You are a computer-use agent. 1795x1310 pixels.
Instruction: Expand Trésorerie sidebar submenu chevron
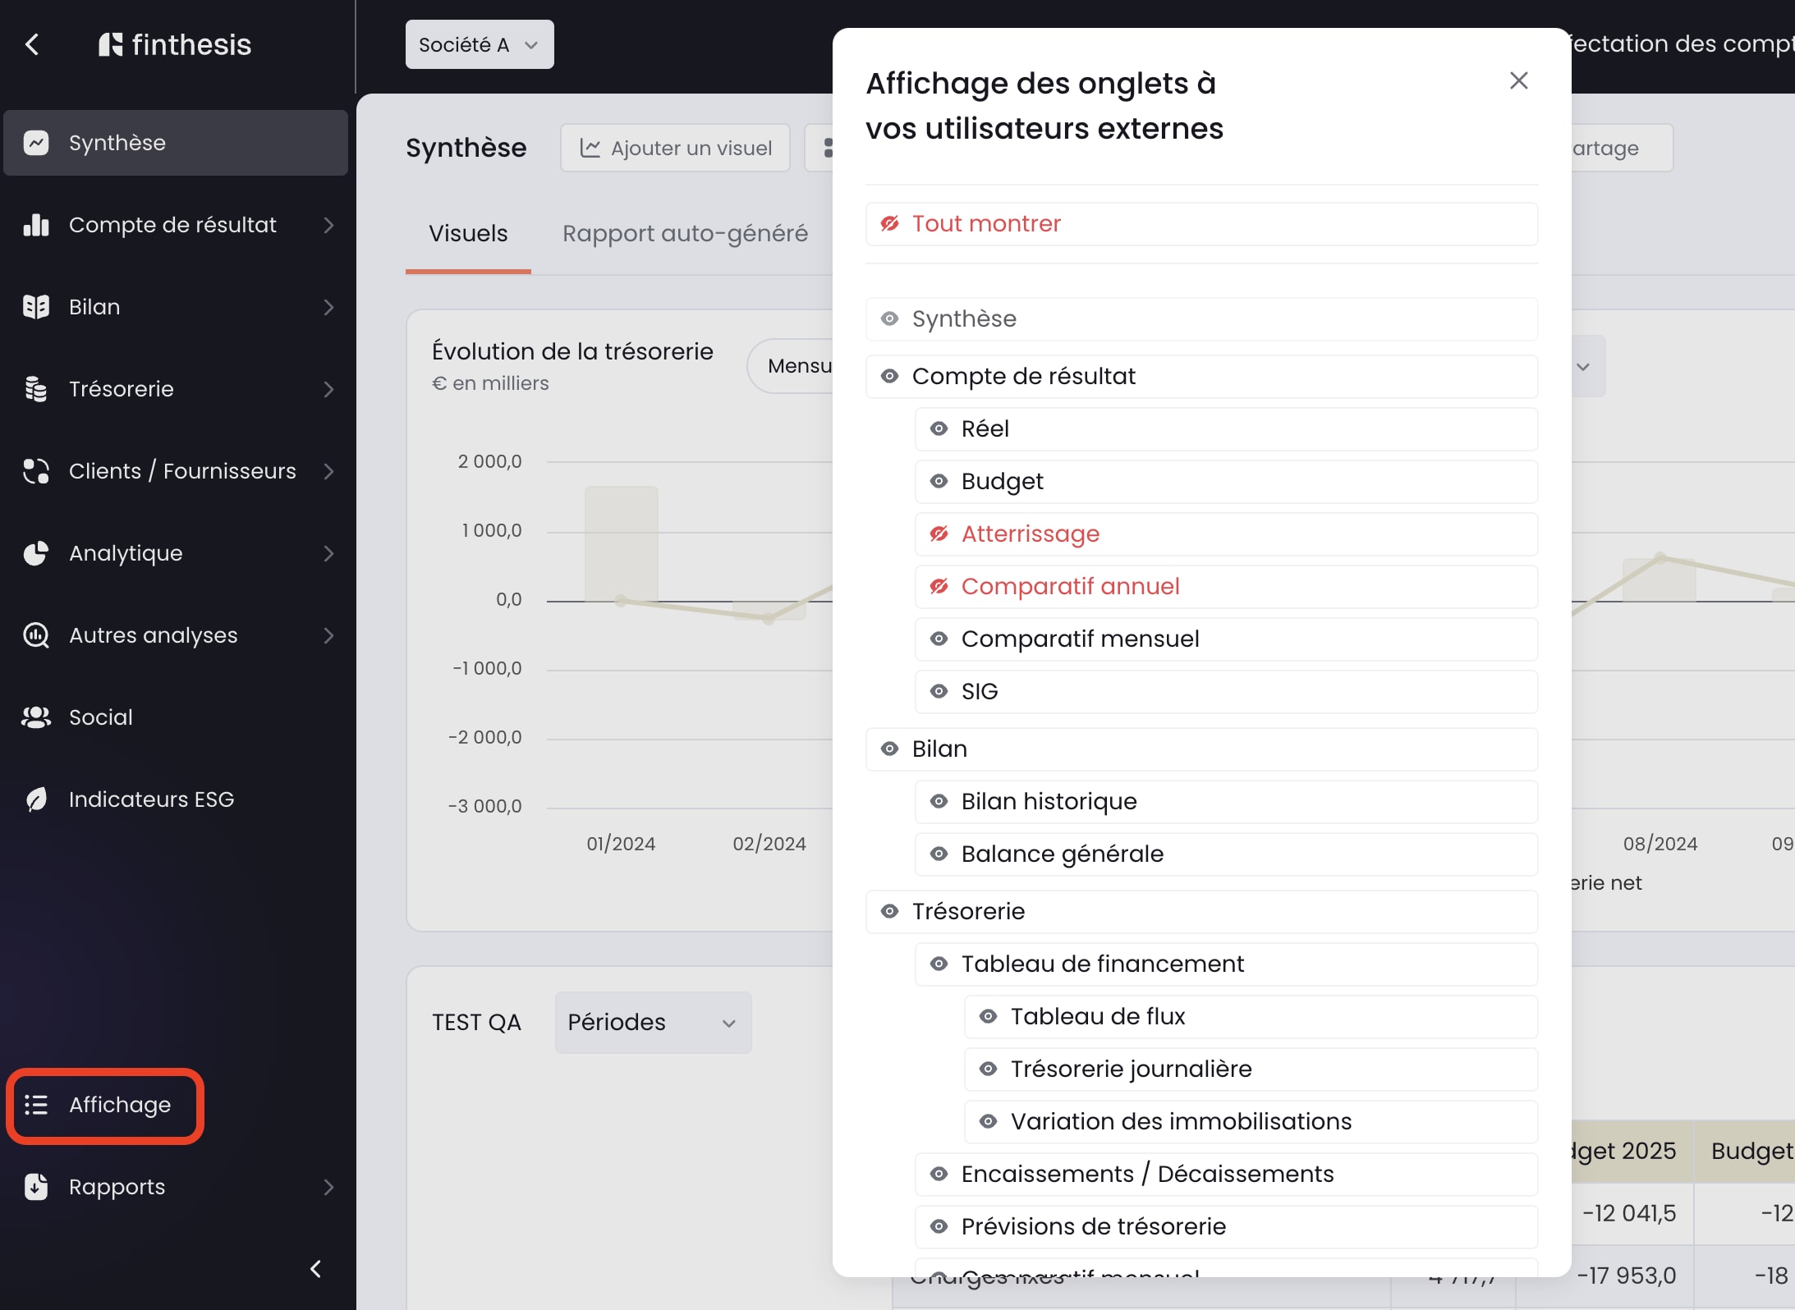pos(328,389)
